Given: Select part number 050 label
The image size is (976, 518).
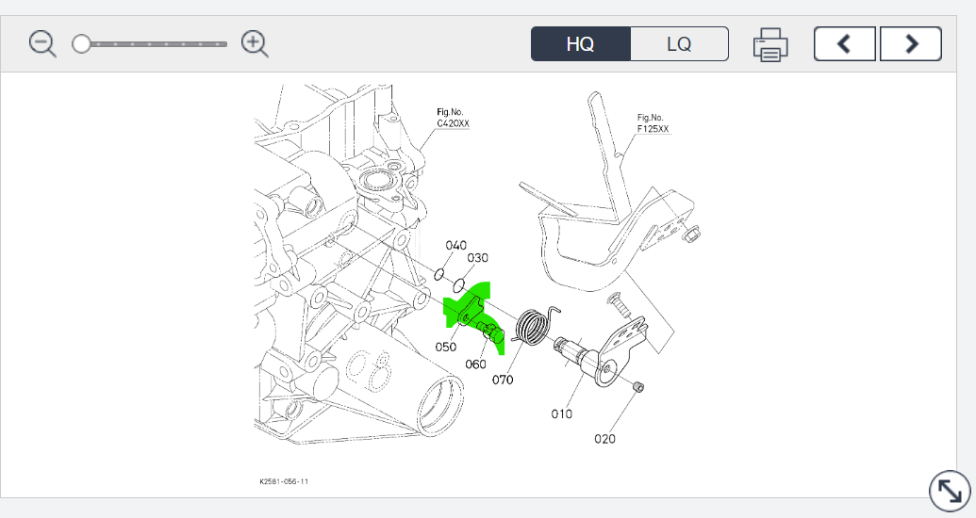Looking at the screenshot, I should 446,347.
